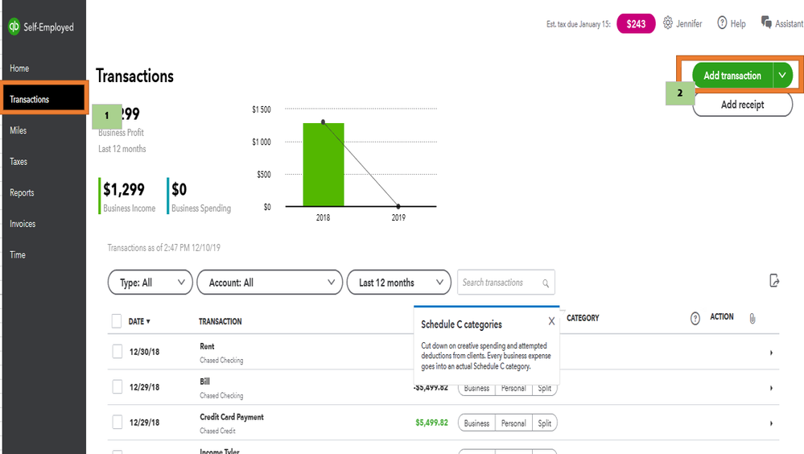804x454 pixels.
Task: Toggle the select all transactions checkbox
Action: coord(117,321)
